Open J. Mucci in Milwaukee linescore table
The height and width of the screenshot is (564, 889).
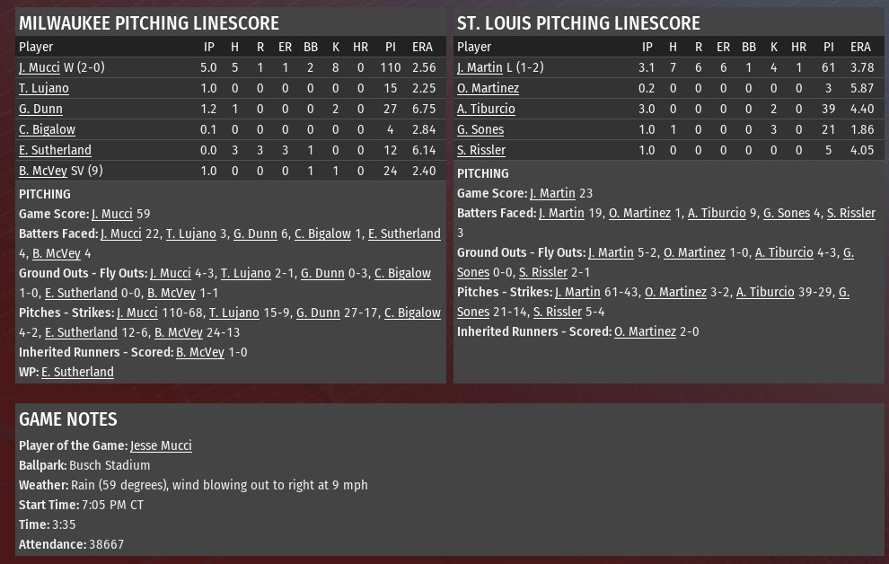40,67
